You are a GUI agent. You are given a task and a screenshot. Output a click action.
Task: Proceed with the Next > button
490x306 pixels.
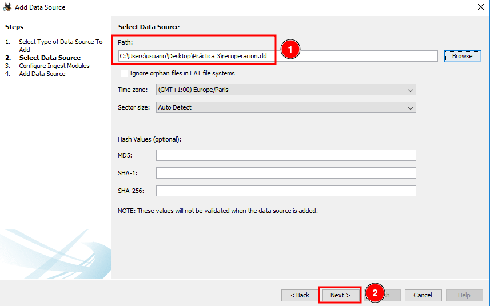coord(340,295)
